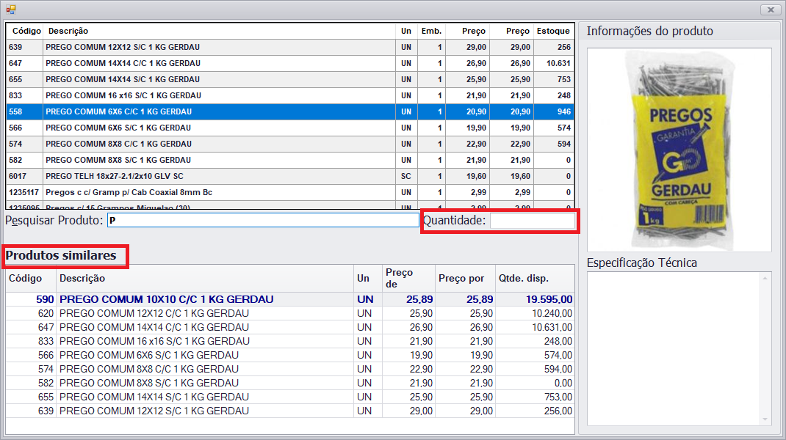Viewport: 786px width, 440px height.
Task: Select similar product 590 PREGO COMUM 10X10 C/C
Action: [289, 299]
